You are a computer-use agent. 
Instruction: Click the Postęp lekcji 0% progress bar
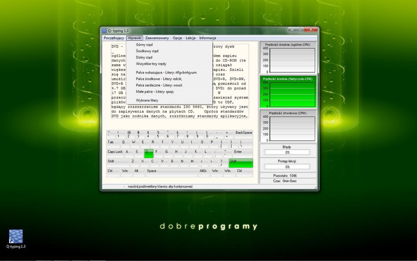(x=287, y=167)
